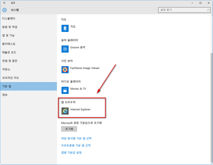Click the Settings gear icon
This screenshot has height=165, width=213.
(4, 10)
